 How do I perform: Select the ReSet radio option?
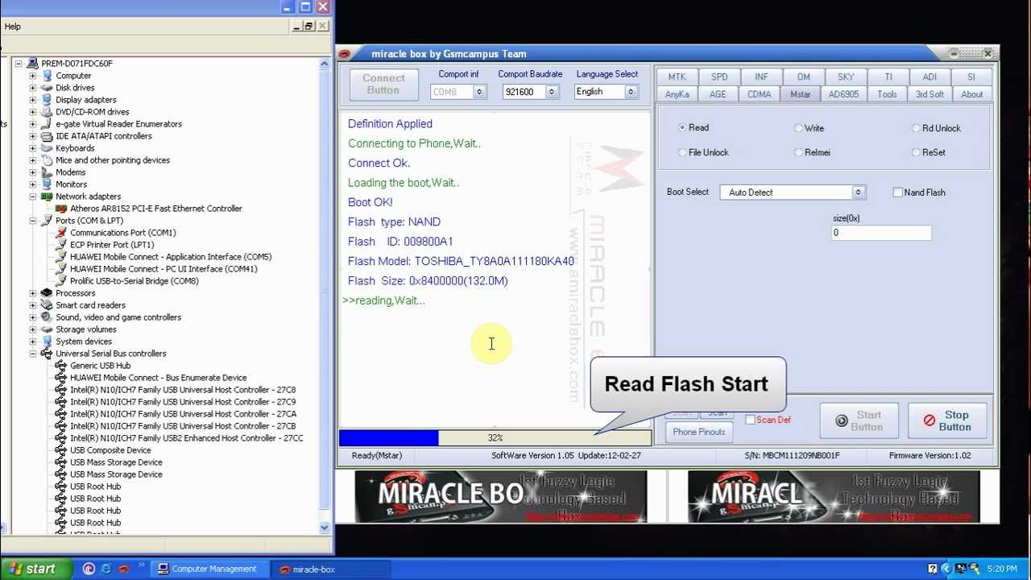pyautogui.click(x=916, y=152)
